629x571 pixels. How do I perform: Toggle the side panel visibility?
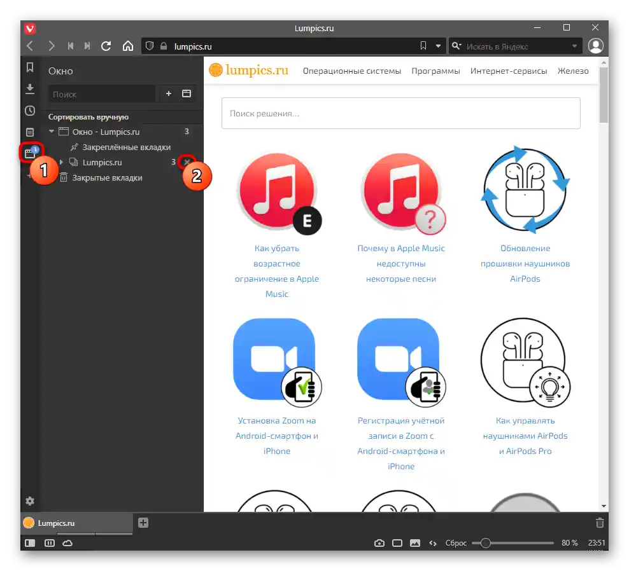(x=30, y=543)
